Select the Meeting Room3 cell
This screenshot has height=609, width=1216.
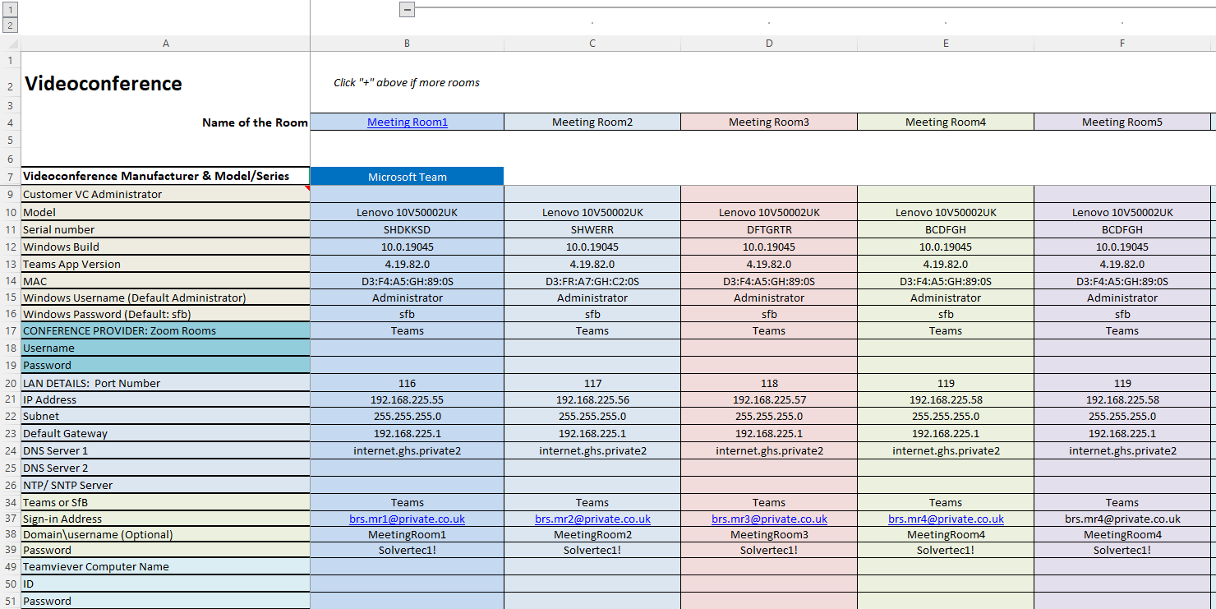[769, 122]
